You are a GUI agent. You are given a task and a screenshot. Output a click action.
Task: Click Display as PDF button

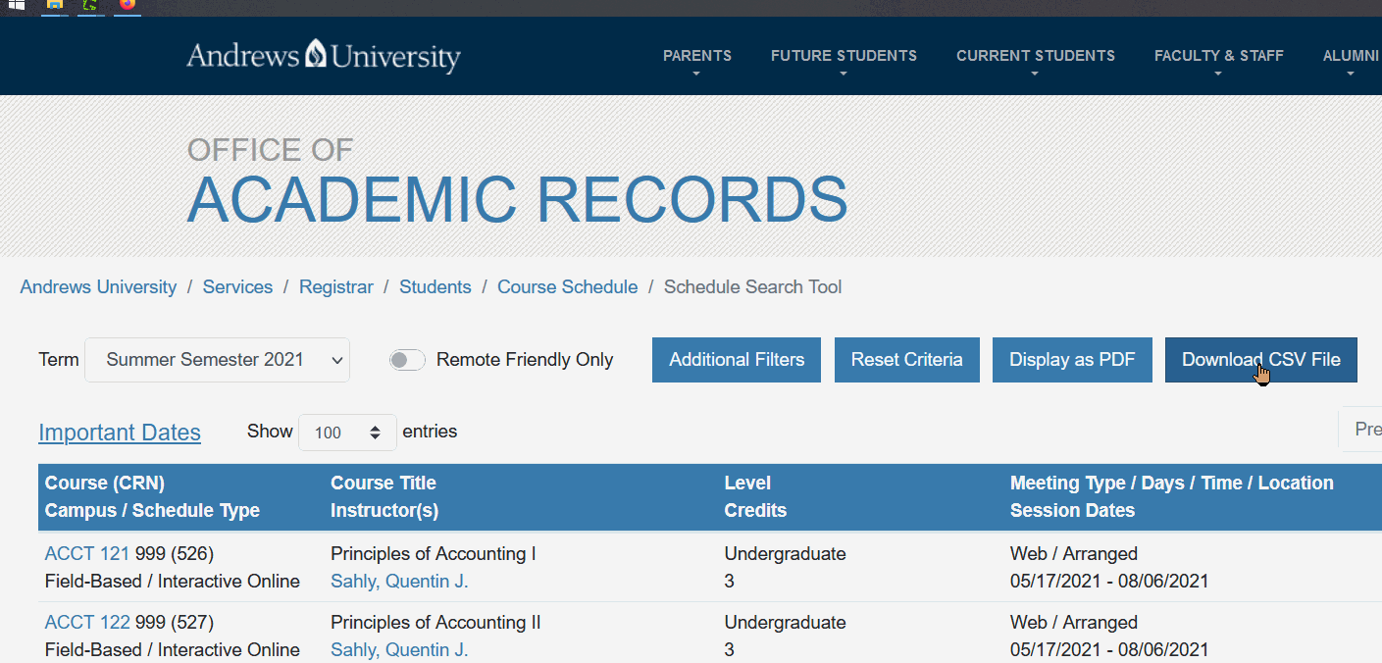[x=1072, y=360]
